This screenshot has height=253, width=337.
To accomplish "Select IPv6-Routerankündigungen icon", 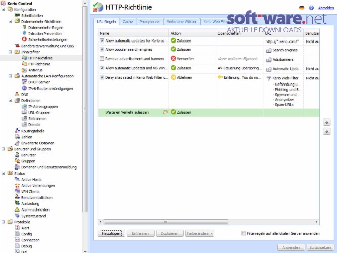I will point(24,88).
